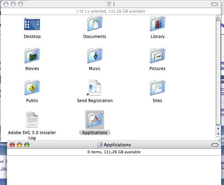Select the Library folder icon
The height and width of the screenshot is (185, 224).
(157, 24)
